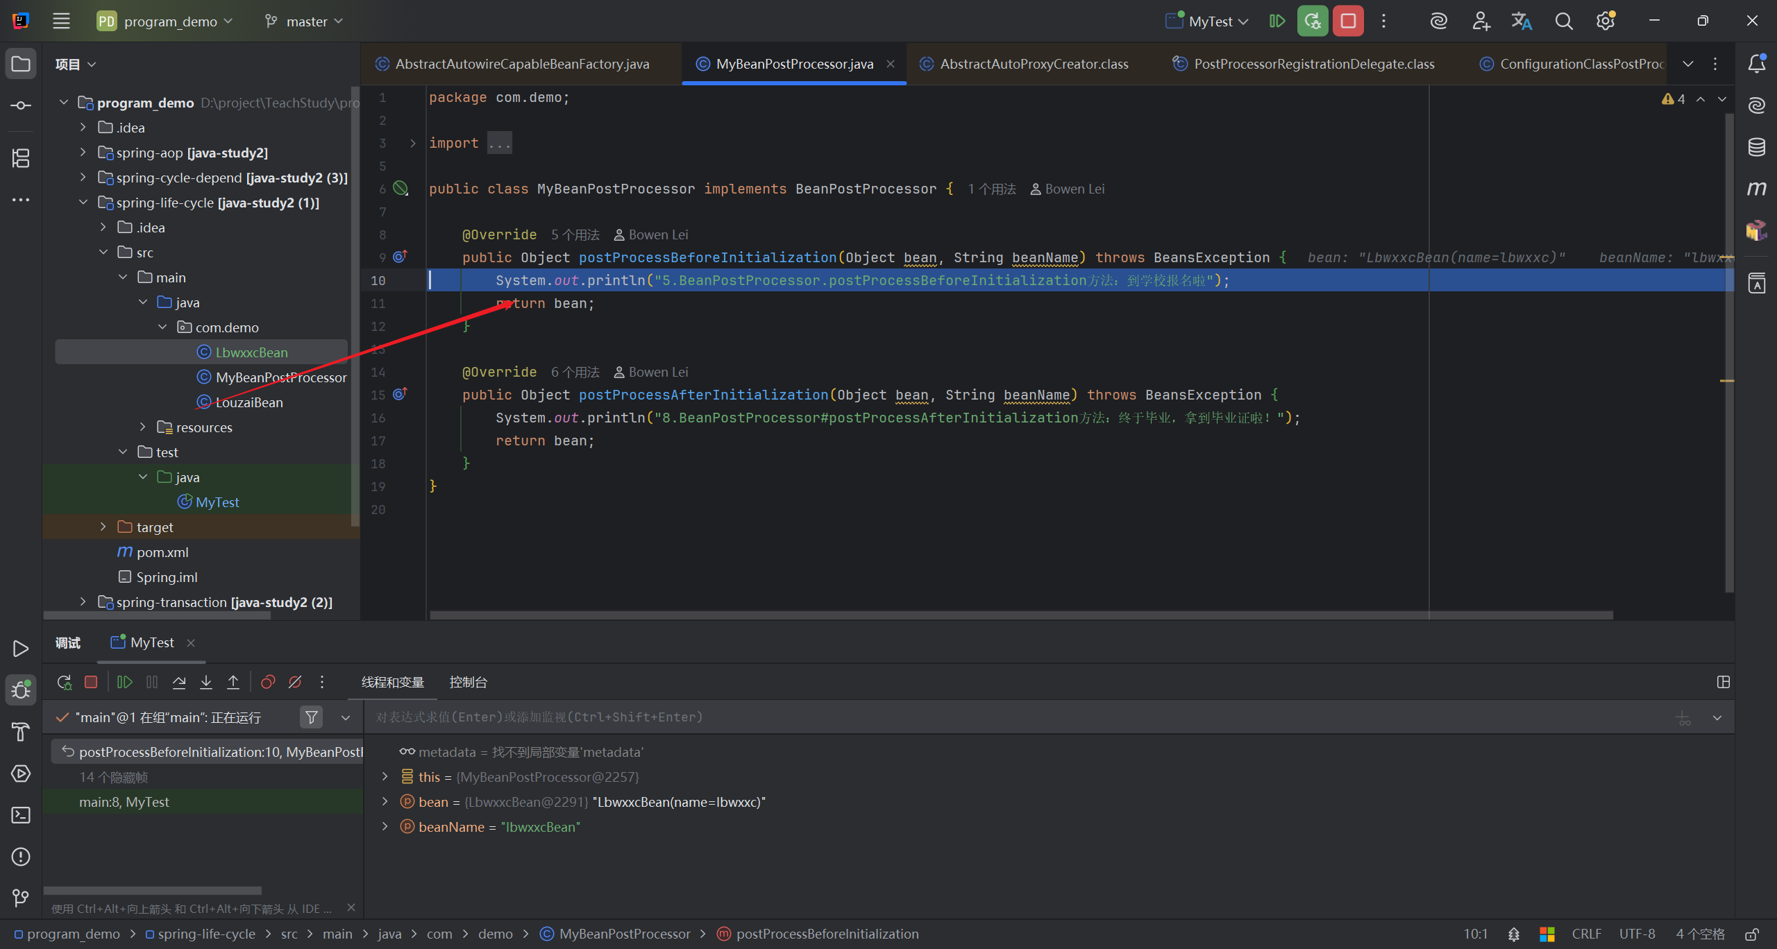Expand the target folder
Viewport: 1777px width, 949px height.
tap(103, 527)
